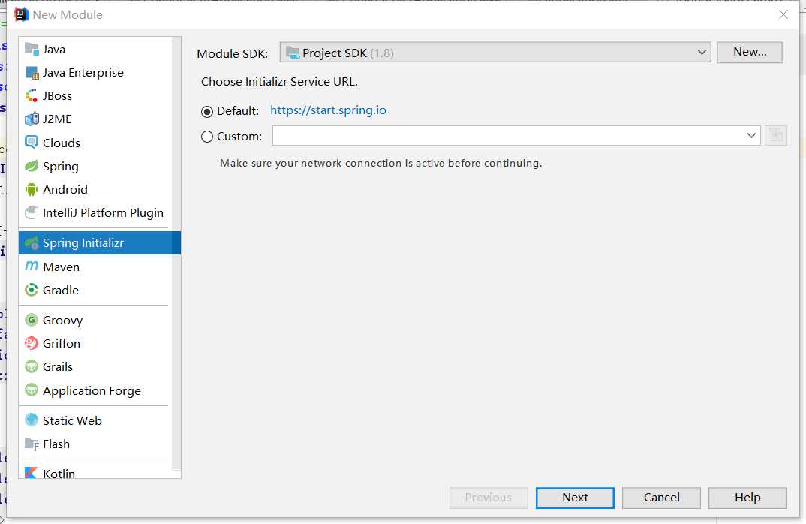Click the Static Web globe icon
806x524 pixels.
32,420
